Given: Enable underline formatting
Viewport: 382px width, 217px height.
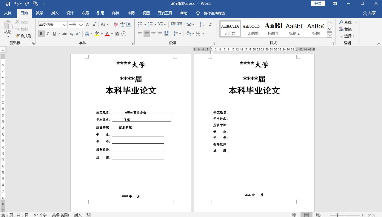Looking at the screenshot, I should click(x=54, y=34).
